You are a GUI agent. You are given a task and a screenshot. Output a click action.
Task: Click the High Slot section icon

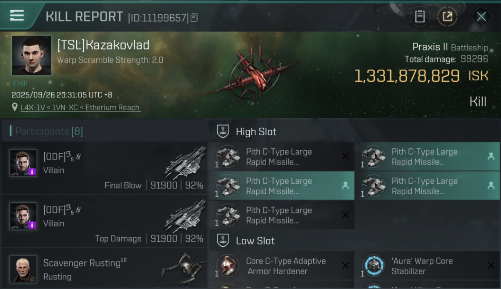click(x=223, y=131)
